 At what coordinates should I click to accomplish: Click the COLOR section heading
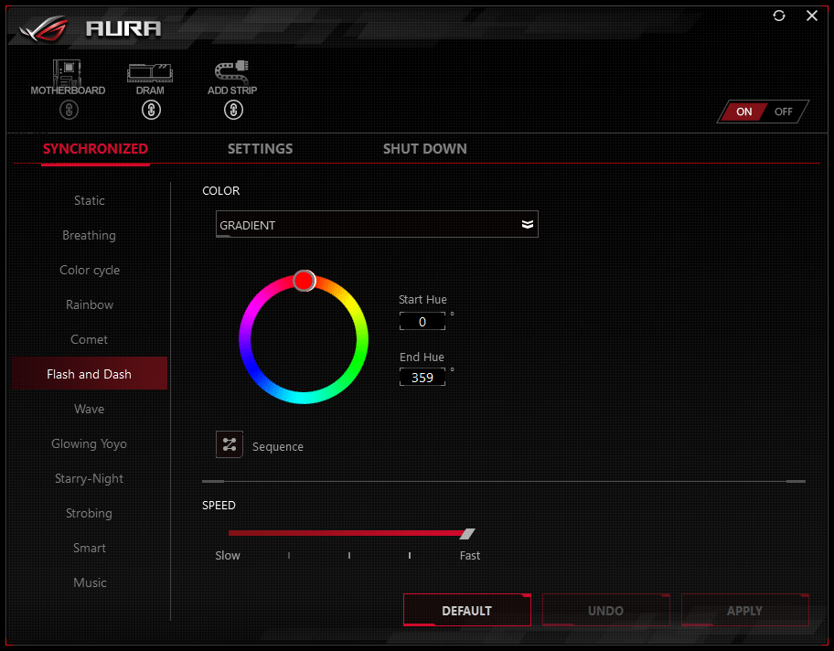point(220,191)
